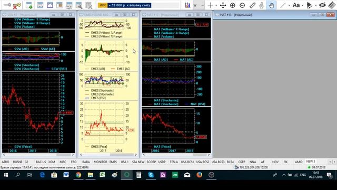
Task: Click the NAT #13 window title bar
Action: (x=275, y=15)
